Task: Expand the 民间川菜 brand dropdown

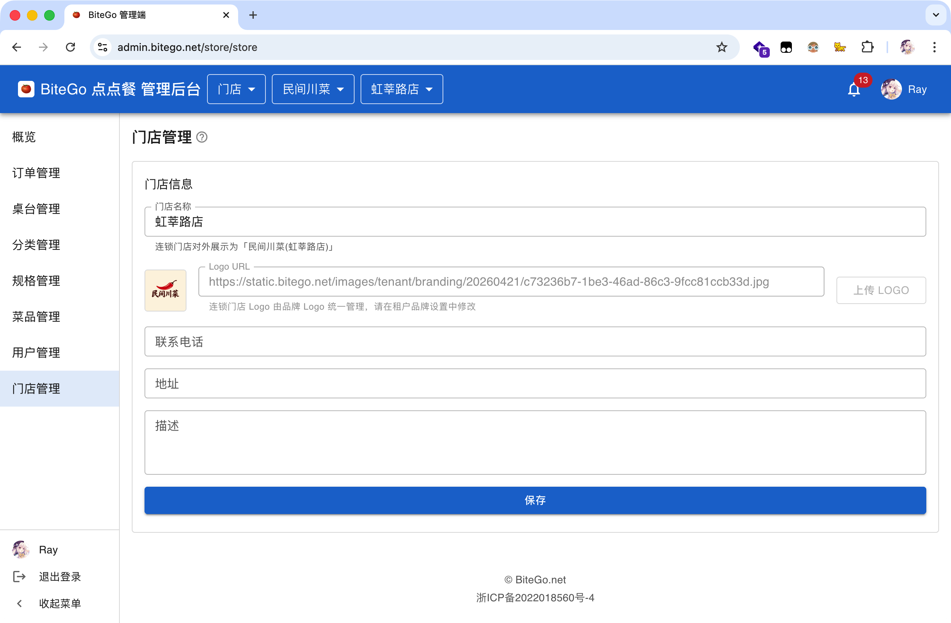Action: pyautogui.click(x=313, y=89)
